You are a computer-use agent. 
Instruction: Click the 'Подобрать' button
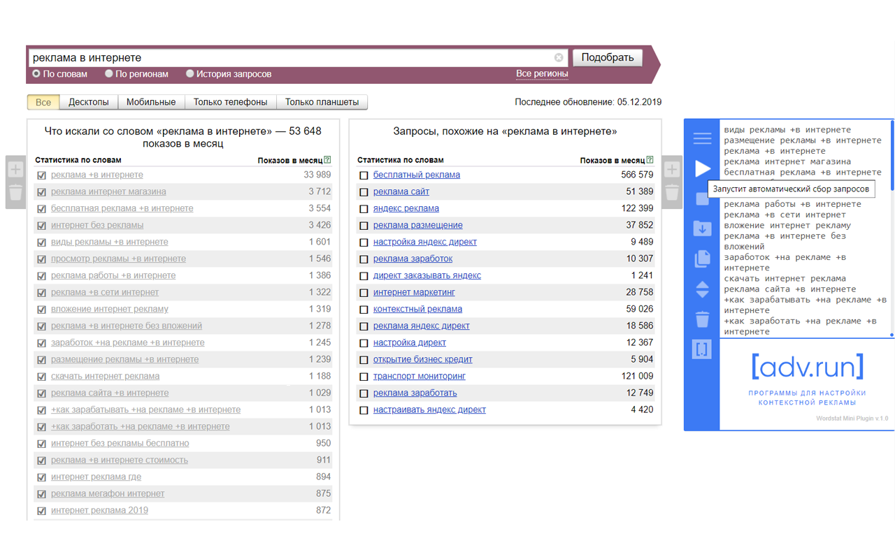608,57
